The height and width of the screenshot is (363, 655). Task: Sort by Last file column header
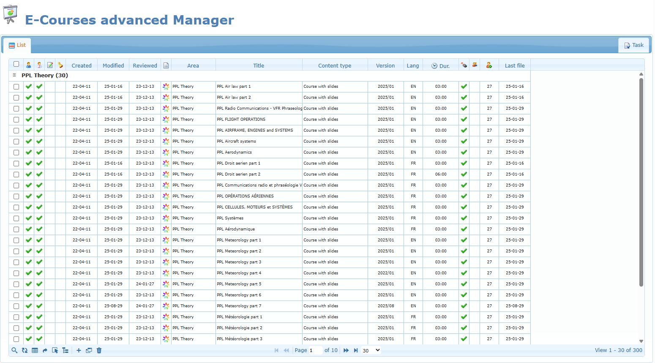(x=515, y=65)
